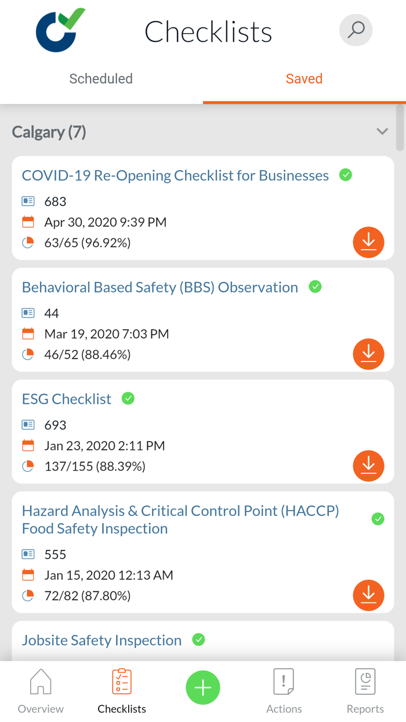Open Behavioral Based Safety (BBS) Observation title
Viewport: 406px width, 722px height.
pos(160,287)
